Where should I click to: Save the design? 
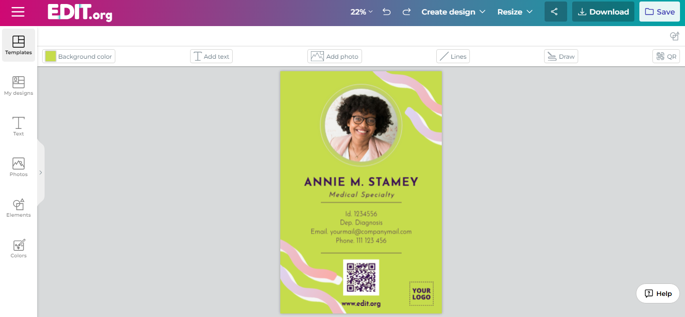tap(659, 12)
